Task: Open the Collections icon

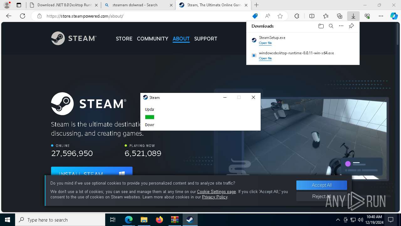Action: [340, 16]
